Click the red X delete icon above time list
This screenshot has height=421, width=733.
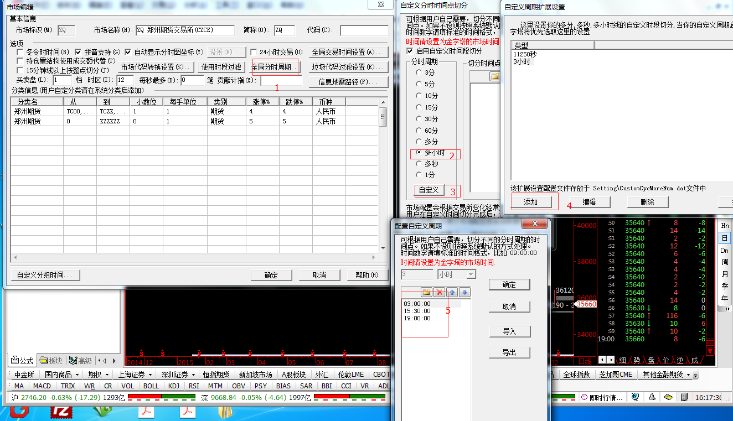(x=440, y=292)
